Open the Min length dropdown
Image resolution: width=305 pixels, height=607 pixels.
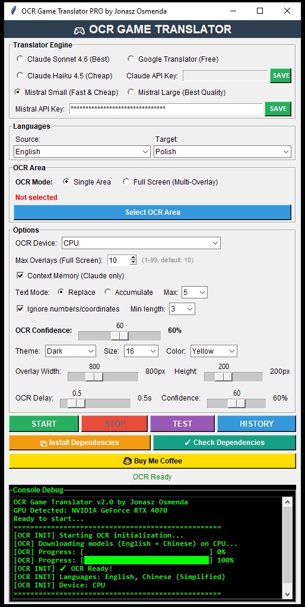coord(182,309)
